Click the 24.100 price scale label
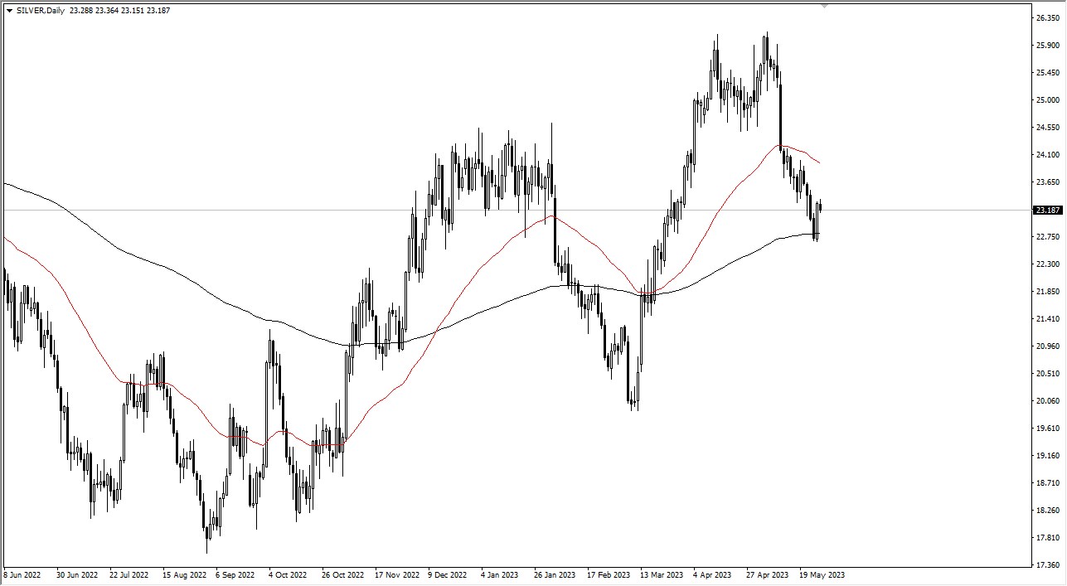The image size is (1067, 586). click(1048, 155)
